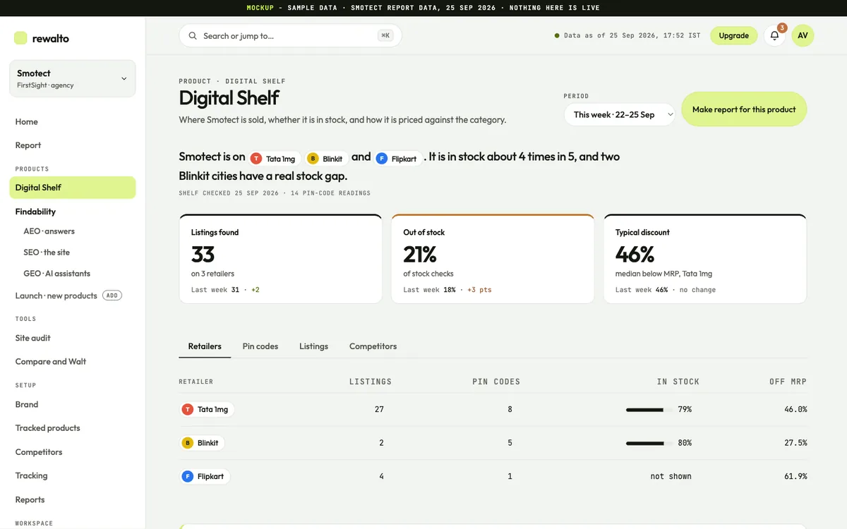Image resolution: width=847 pixels, height=529 pixels.
Task: Open Launch · new products
Action: pyautogui.click(x=56, y=296)
